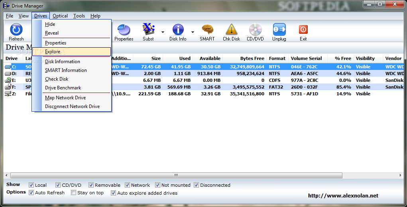Toggle the Local drives checkbox
This screenshot has width=407, height=207.
pyautogui.click(x=31, y=185)
